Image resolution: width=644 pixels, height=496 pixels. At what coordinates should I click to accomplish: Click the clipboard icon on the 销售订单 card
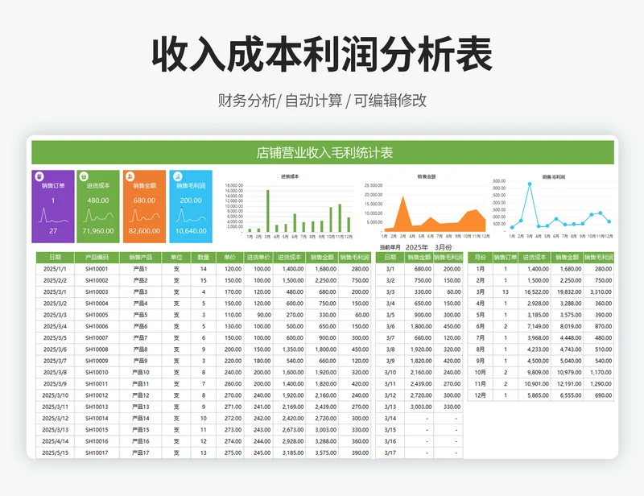pos(39,176)
